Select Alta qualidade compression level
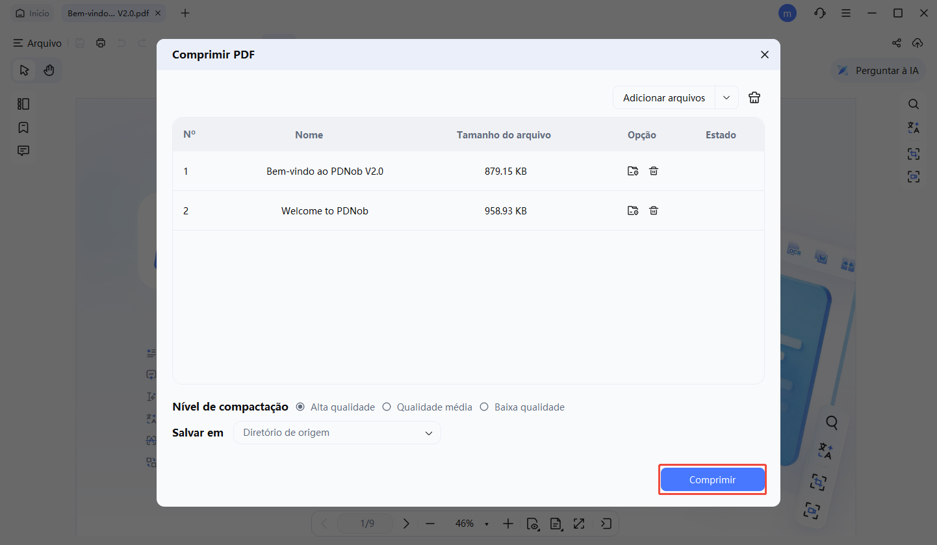 click(x=300, y=407)
